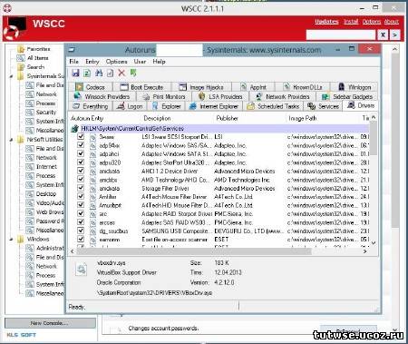Click the X clear button beside WSCC search box
Screen dimensions: 408x344
click(x=383, y=34)
